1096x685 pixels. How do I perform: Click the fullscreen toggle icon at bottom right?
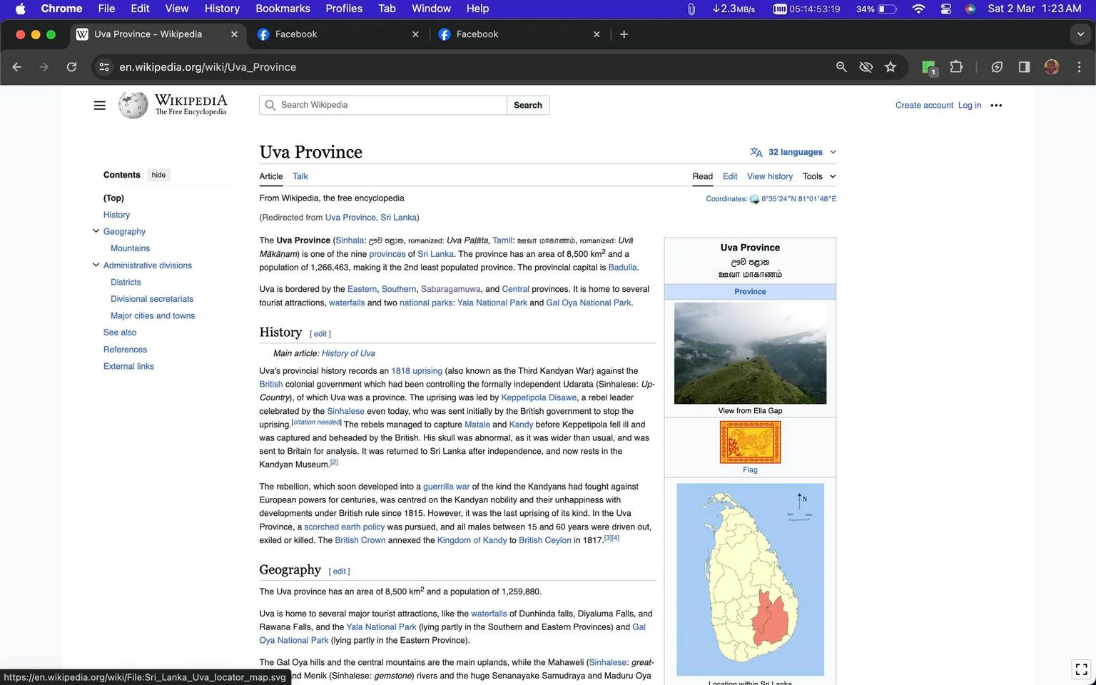1081,669
